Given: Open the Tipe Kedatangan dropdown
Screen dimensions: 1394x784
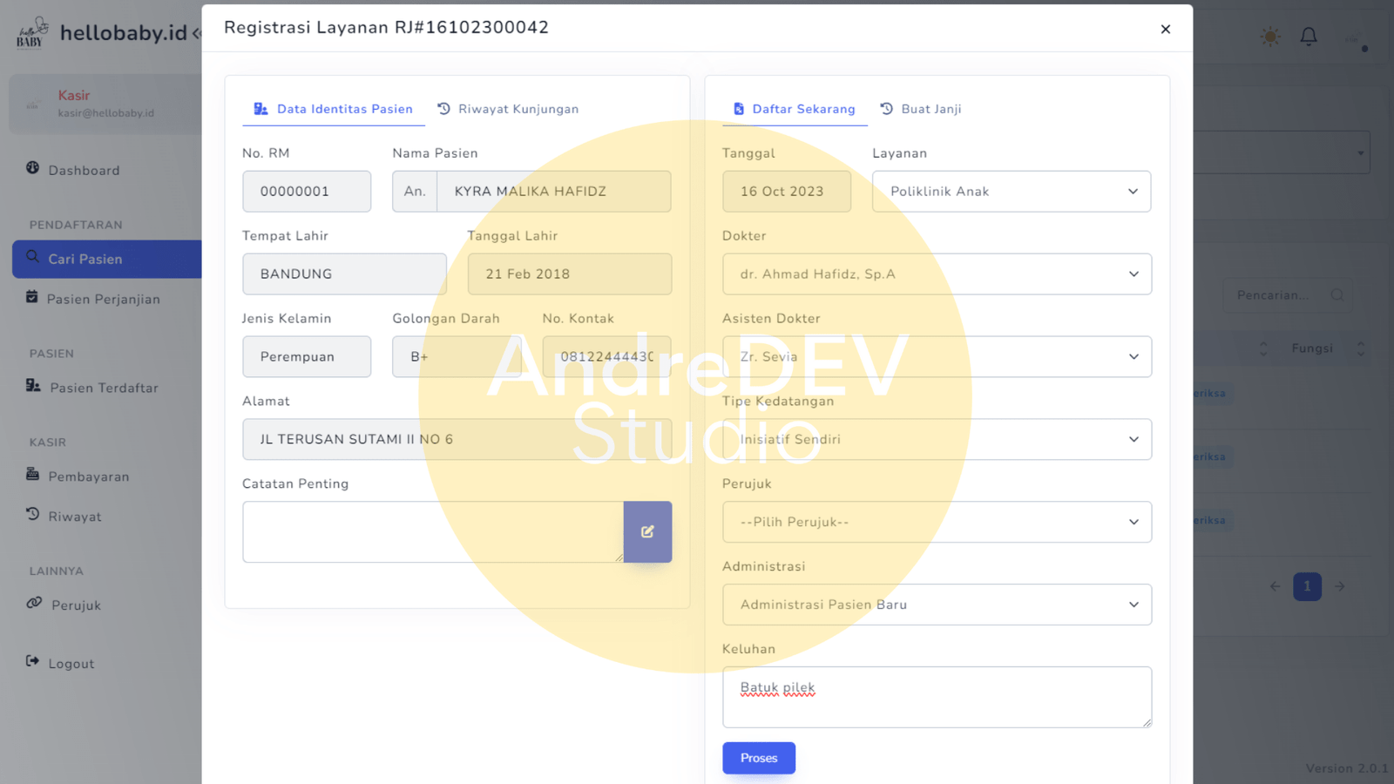Looking at the screenshot, I should point(937,440).
